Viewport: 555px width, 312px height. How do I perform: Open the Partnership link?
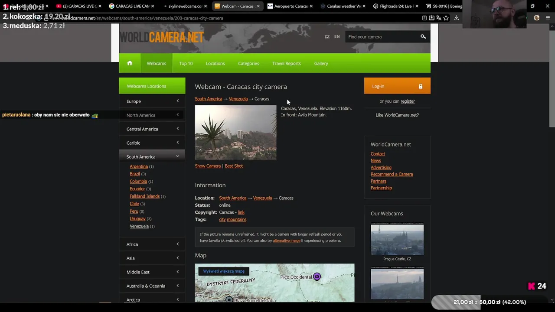point(381,188)
